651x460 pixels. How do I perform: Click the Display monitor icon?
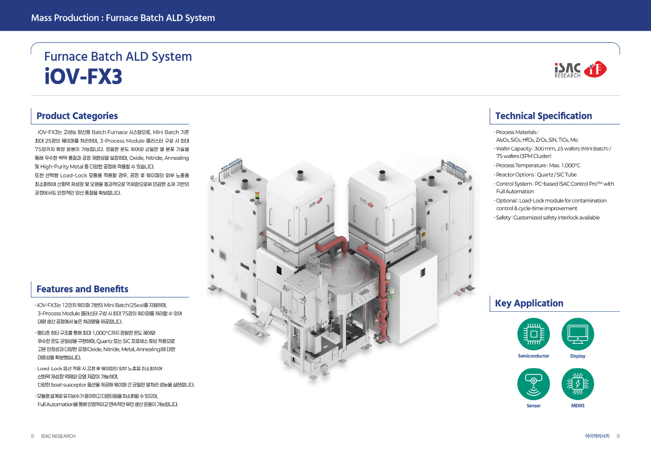[578, 334]
